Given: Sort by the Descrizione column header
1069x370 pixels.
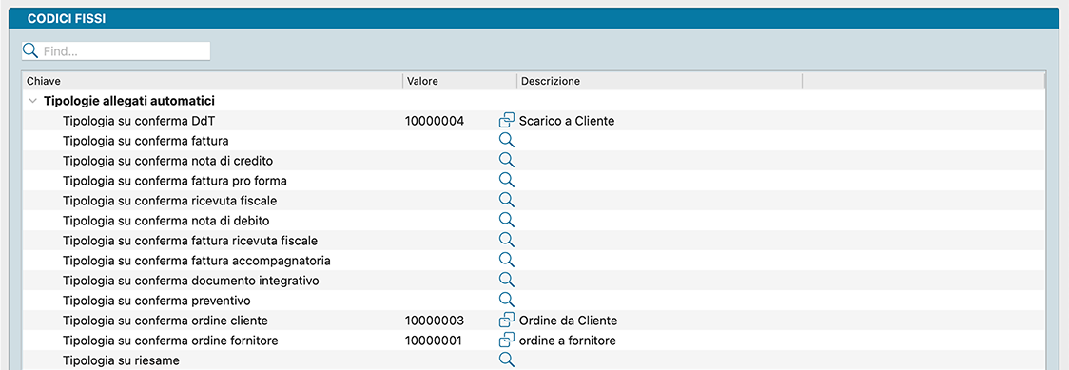Looking at the screenshot, I should click(x=659, y=81).
